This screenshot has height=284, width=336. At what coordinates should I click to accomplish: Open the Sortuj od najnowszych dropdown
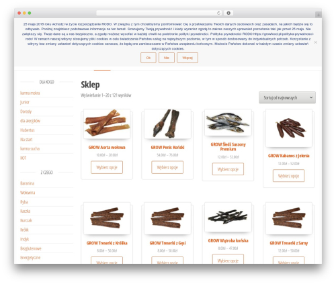[x=287, y=97]
